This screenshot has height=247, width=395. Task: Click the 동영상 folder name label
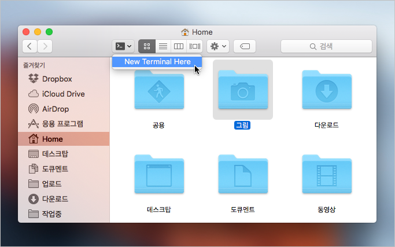click(327, 209)
